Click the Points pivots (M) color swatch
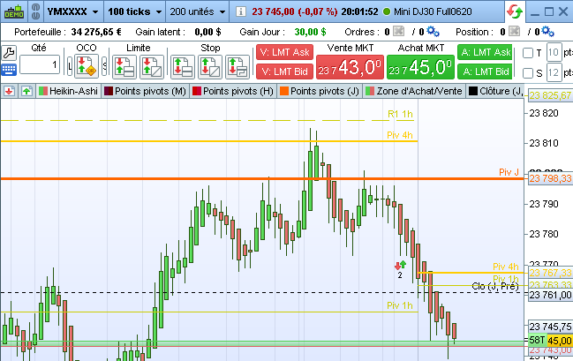The image size is (573, 361). (109, 91)
